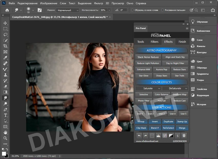This screenshot has width=218, height=159.
Task: Expand the Saturate dropdown
Action: click(148, 88)
